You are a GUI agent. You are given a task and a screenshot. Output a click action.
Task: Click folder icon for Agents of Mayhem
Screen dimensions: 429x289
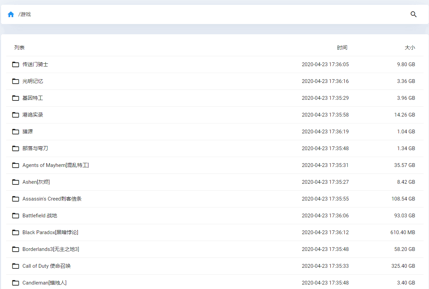click(x=15, y=165)
